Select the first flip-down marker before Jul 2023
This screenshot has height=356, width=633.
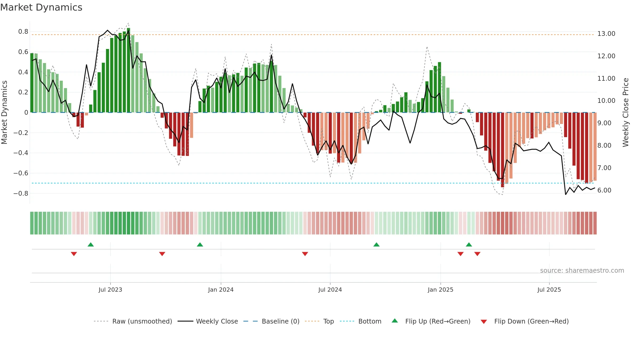pyautogui.click(x=74, y=254)
